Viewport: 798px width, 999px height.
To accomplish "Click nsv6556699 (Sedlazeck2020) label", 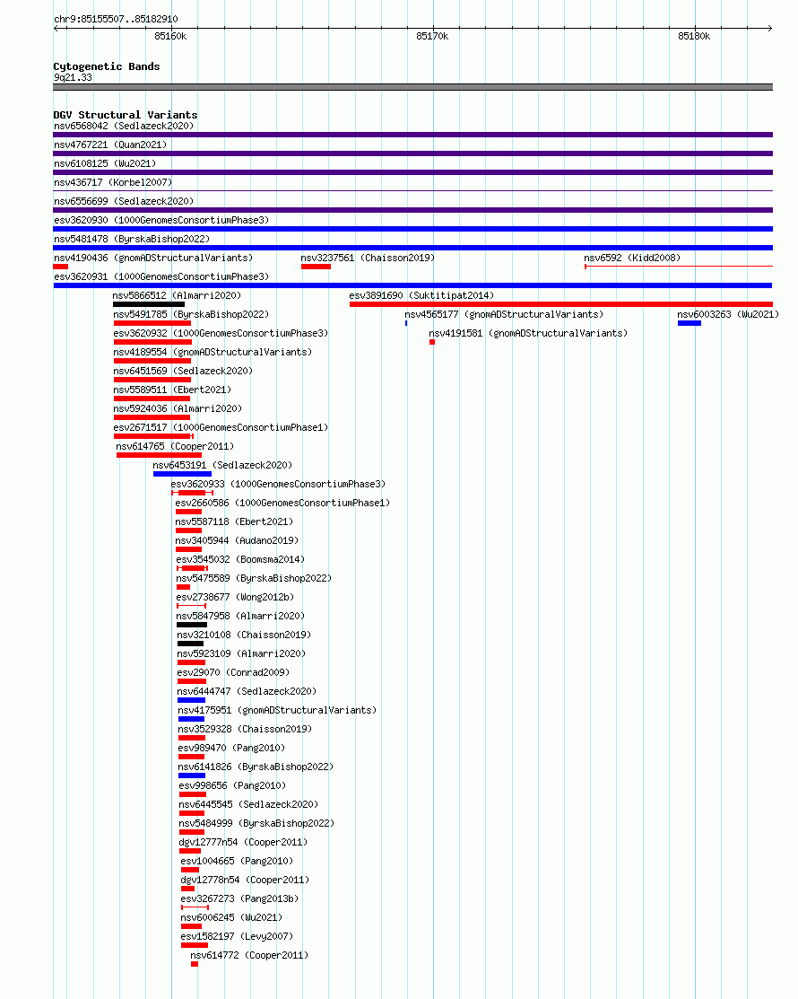I will pyautogui.click(x=124, y=201).
